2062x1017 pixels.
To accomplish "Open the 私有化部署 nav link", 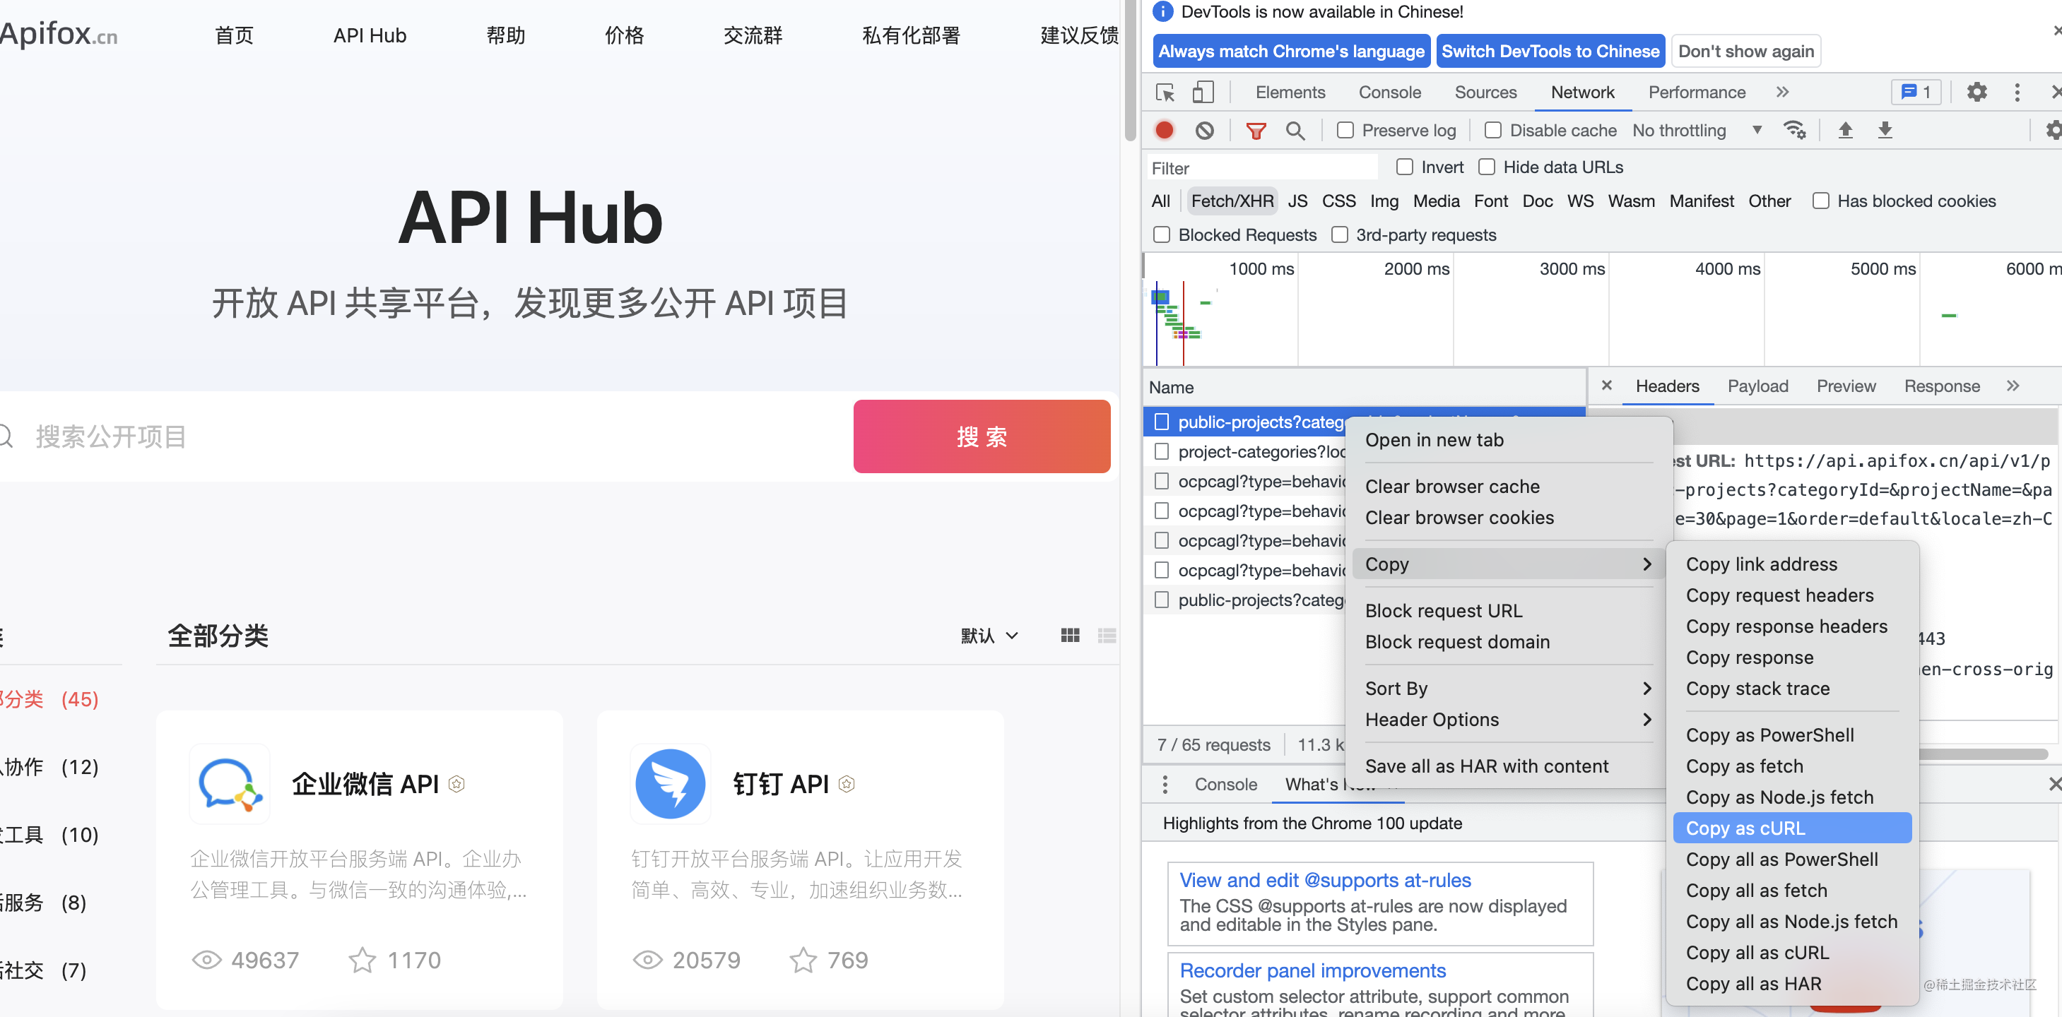I will coord(910,35).
